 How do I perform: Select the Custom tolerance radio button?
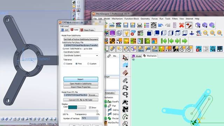88,64
